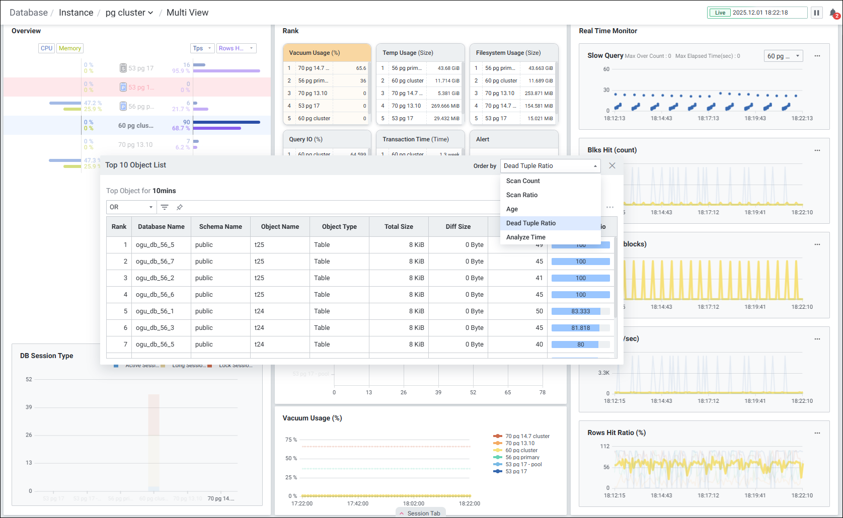Choose Analyze Time ordering option
Viewport: 843px width, 518px height.
[525, 237]
